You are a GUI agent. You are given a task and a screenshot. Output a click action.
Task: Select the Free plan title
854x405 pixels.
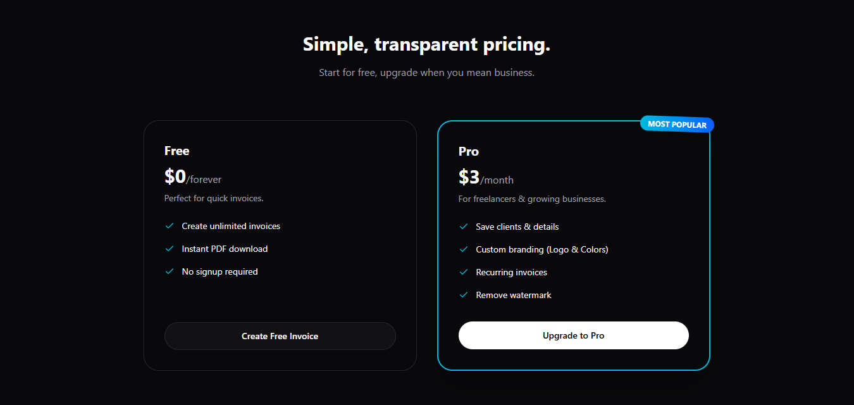(x=176, y=151)
